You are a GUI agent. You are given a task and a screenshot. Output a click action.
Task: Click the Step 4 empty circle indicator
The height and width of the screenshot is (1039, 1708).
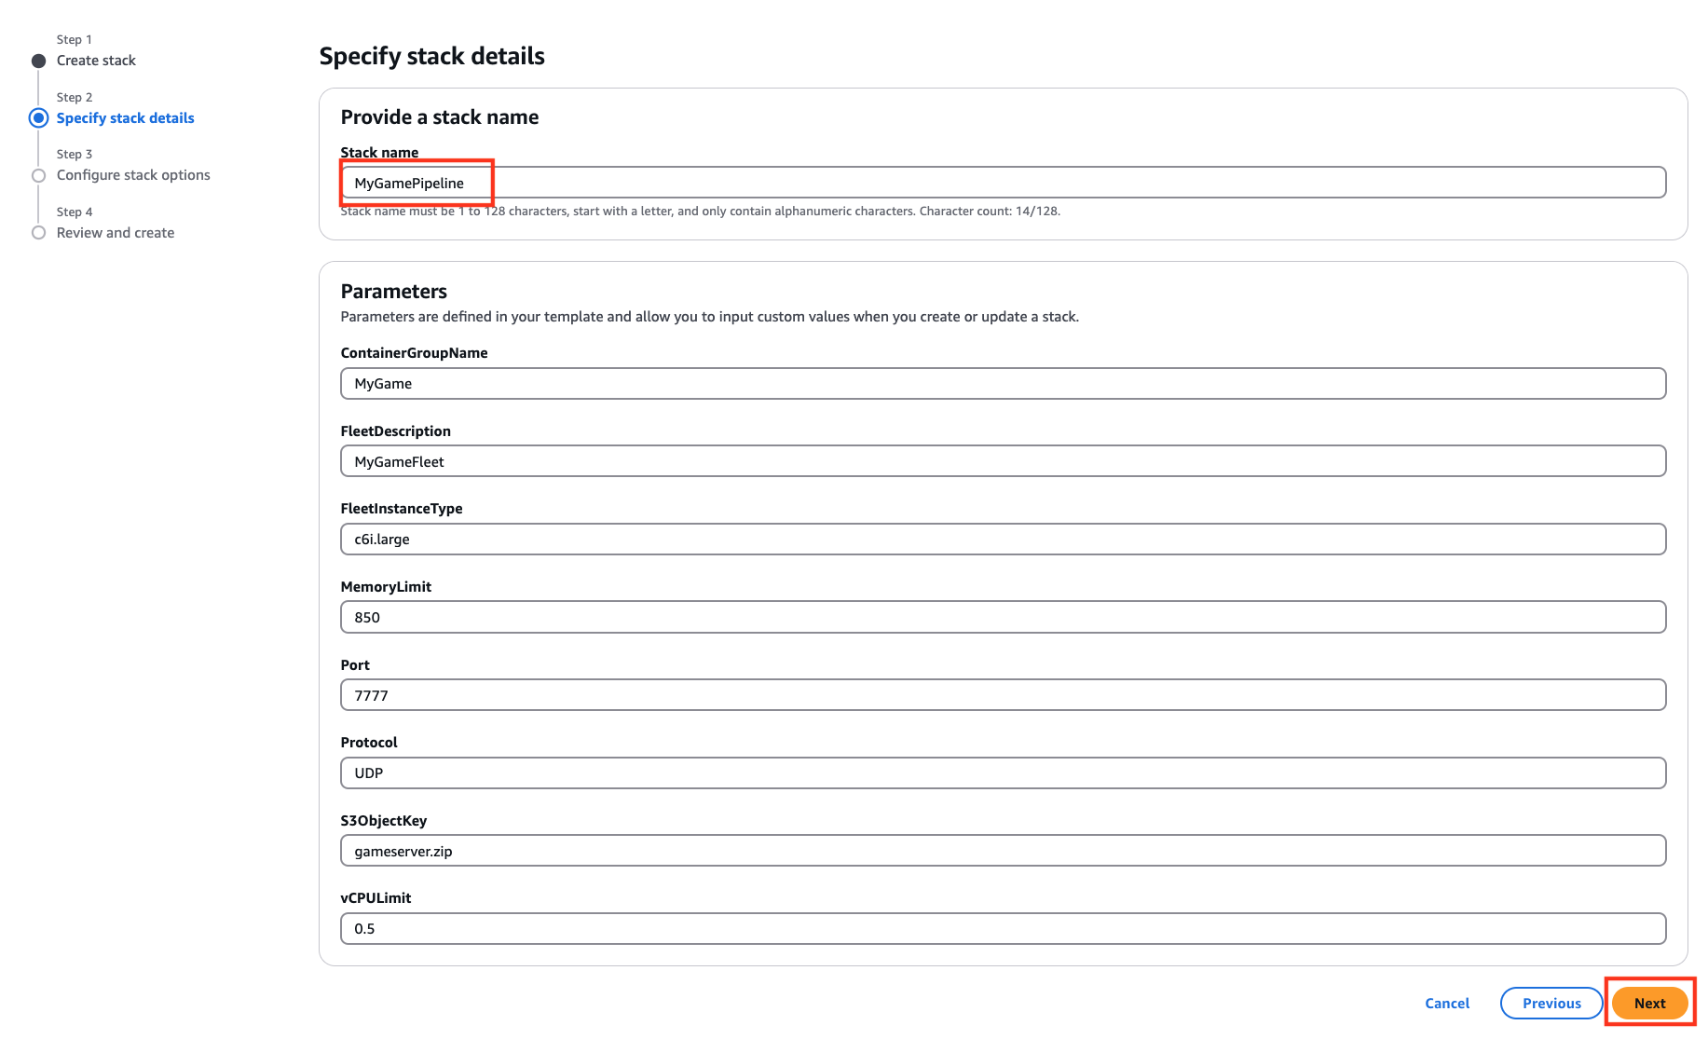[38, 232]
